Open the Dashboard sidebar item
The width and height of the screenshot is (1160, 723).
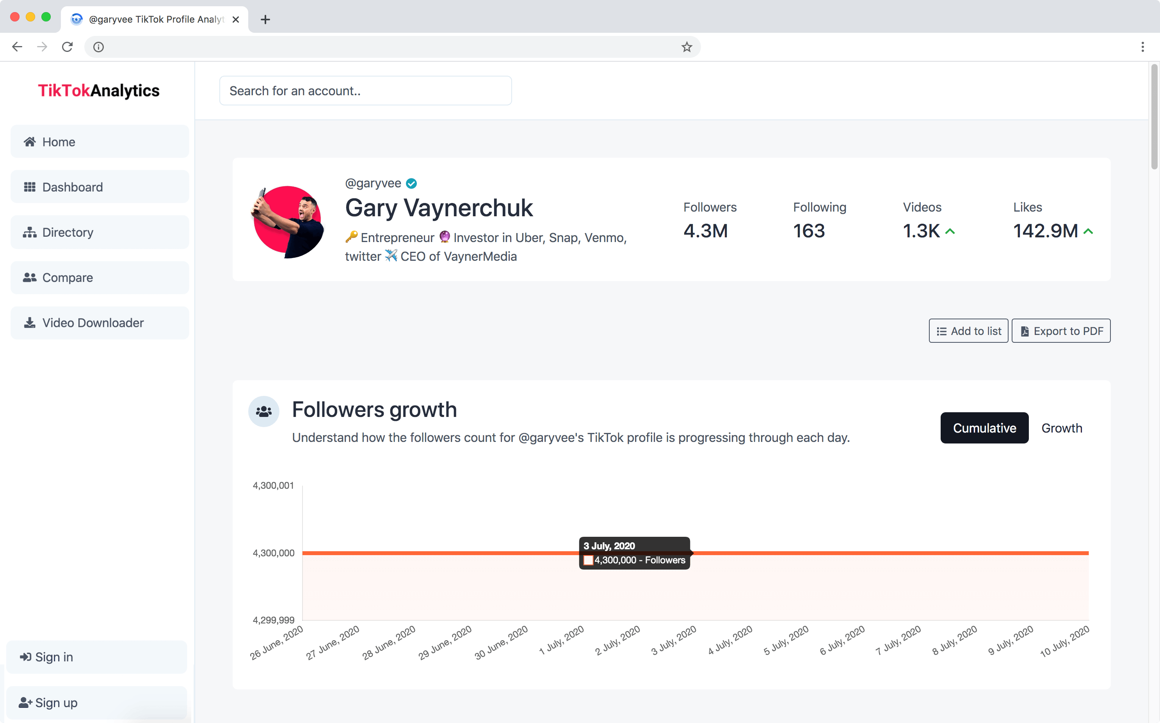[100, 187]
